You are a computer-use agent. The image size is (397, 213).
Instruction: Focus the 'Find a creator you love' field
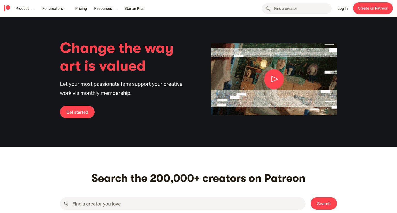(183, 204)
